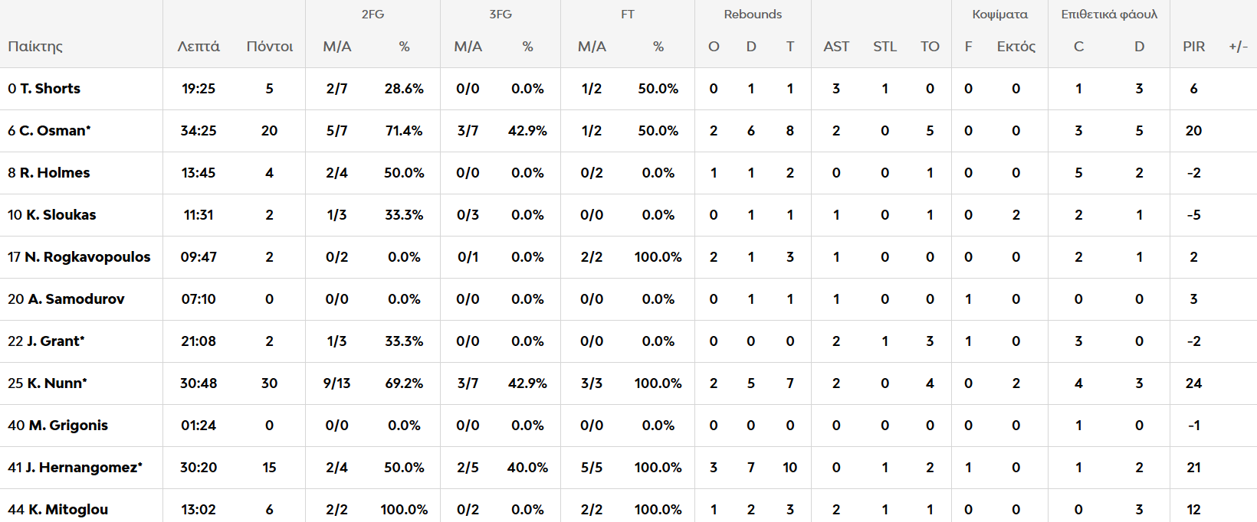1257x522 pixels.
Task: Click K. Nunn player name
Action: pyautogui.click(x=57, y=383)
